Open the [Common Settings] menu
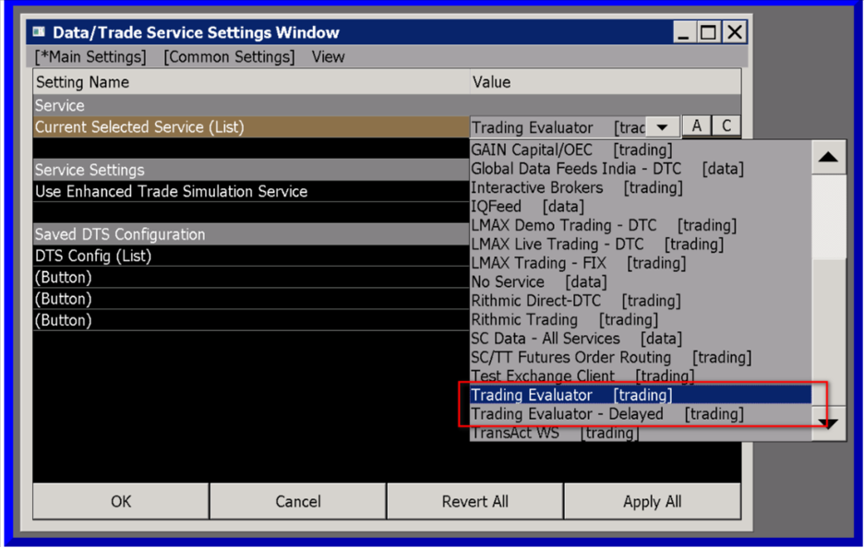 click(x=229, y=56)
